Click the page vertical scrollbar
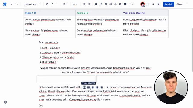This screenshot has height=108, width=193. (x=192, y=50)
